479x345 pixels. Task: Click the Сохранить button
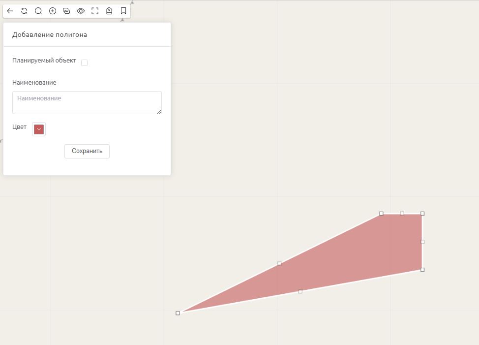[x=87, y=151]
